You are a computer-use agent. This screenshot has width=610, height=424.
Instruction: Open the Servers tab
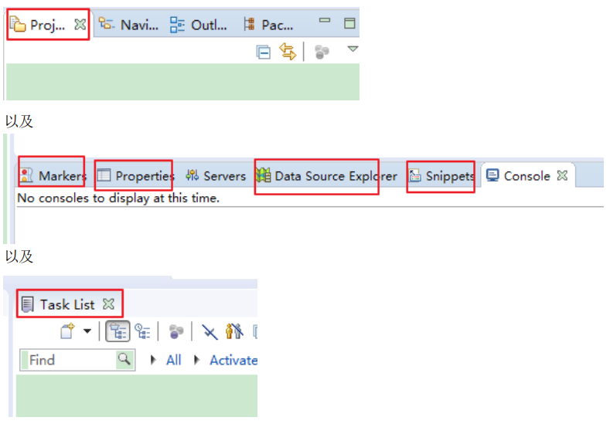(x=216, y=175)
